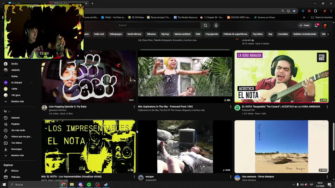Click the Windows taskbar Buscar box

[34, 185]
